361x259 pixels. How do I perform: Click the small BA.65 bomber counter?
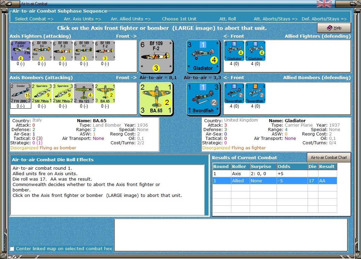click(105, 93)
